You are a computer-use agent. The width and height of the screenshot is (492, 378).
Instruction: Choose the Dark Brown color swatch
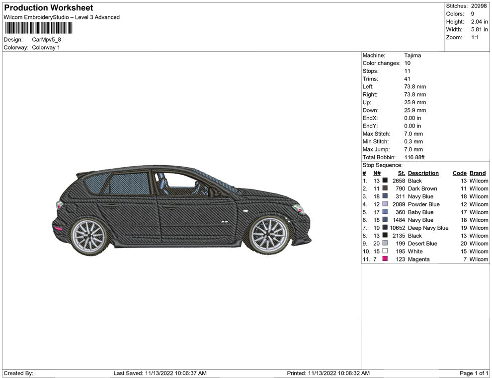(x=385, y=189)
